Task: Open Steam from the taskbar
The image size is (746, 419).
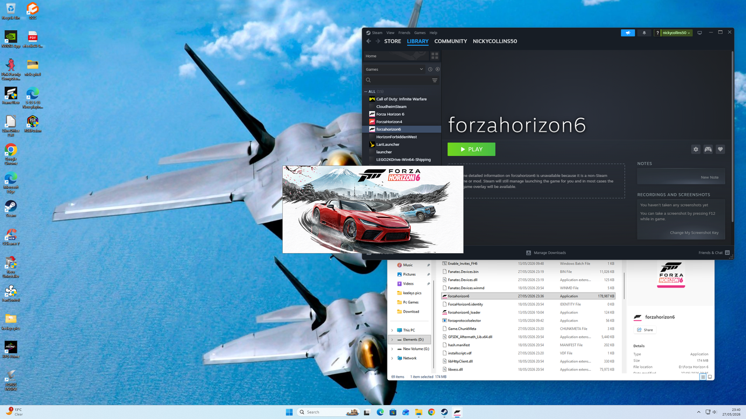Action: [x=444, y=412]
